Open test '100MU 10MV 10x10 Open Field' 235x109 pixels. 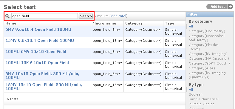[37, 62]
